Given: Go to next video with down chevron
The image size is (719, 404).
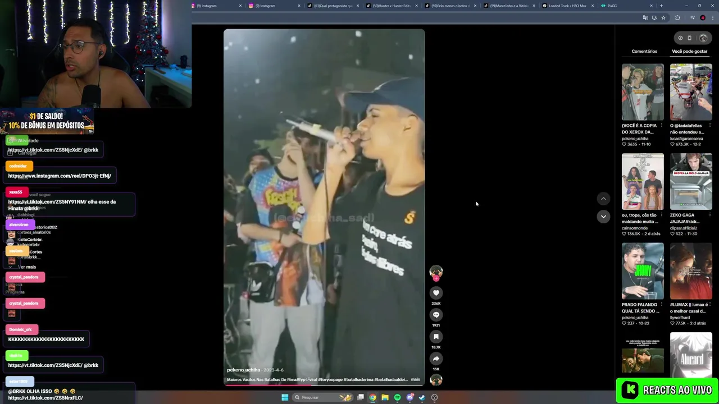Looking at the screenshot, I should (x=603, y=217).
